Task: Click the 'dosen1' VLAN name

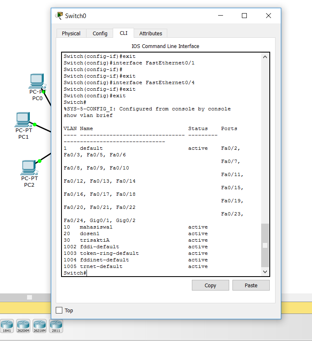Action: point(89,233)
